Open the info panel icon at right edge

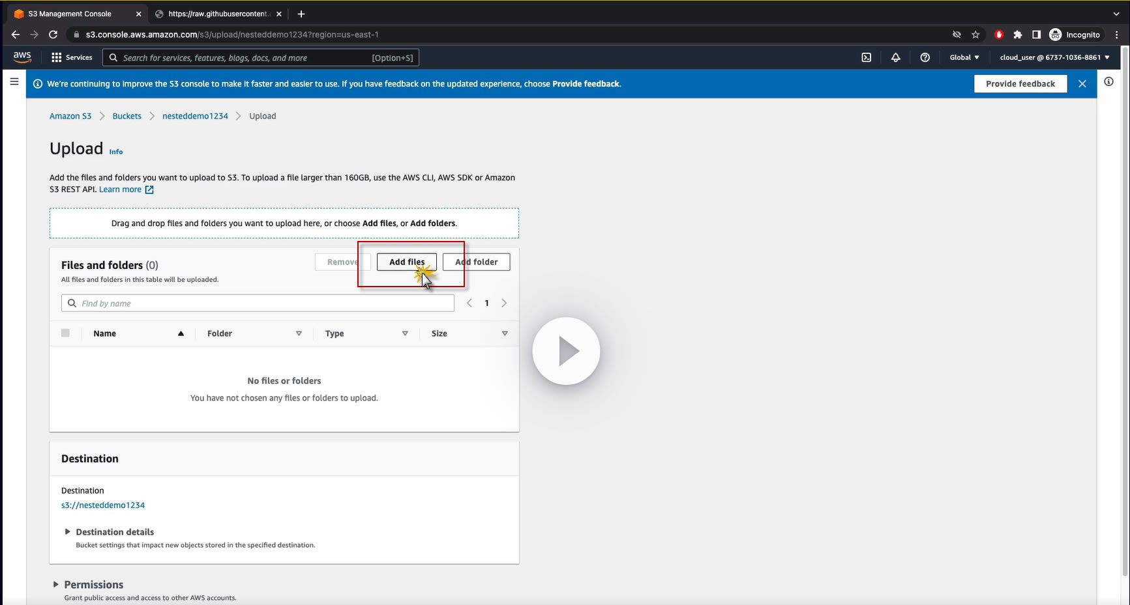(x=1108, y=82)
